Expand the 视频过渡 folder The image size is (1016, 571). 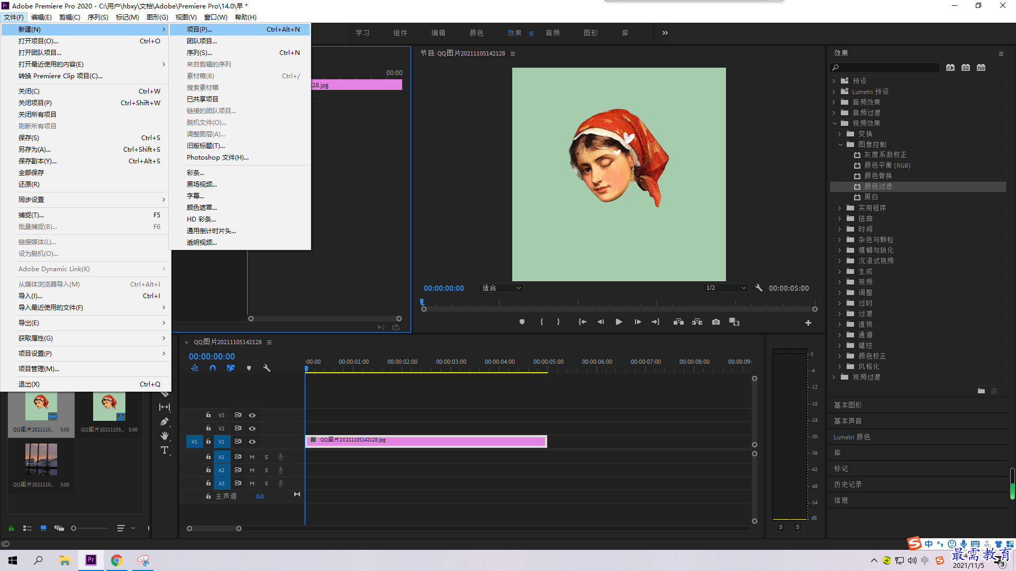coord(834,377)
